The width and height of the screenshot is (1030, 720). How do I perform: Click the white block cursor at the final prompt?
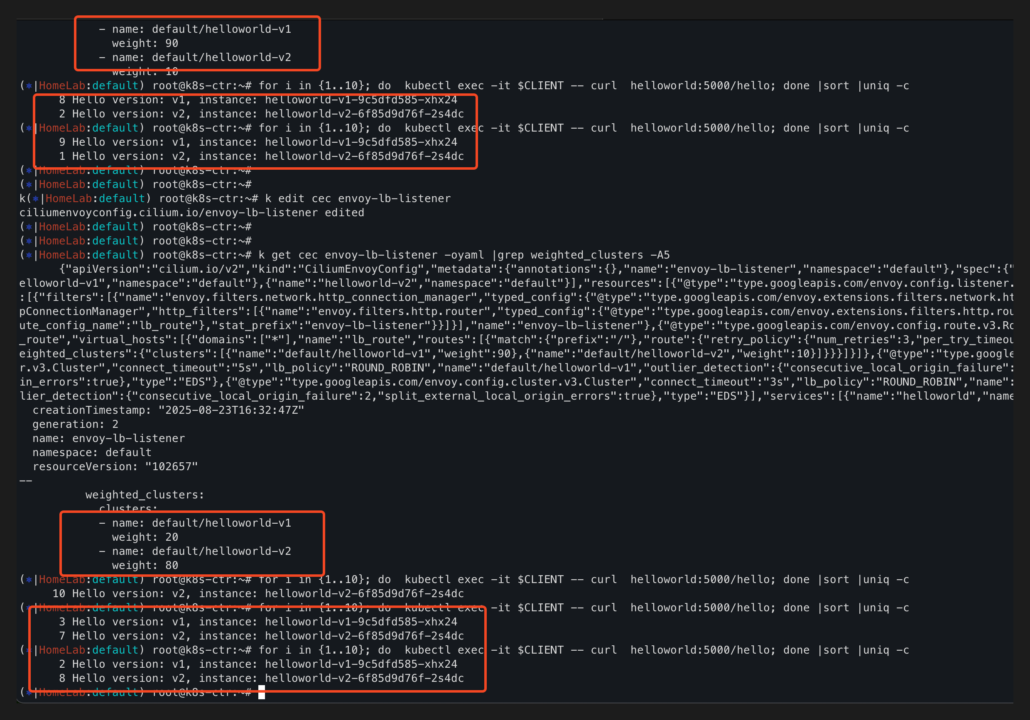(x=262, y=692)
